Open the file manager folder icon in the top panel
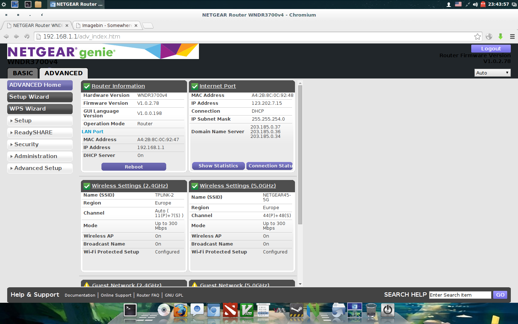 coord(38,4)
